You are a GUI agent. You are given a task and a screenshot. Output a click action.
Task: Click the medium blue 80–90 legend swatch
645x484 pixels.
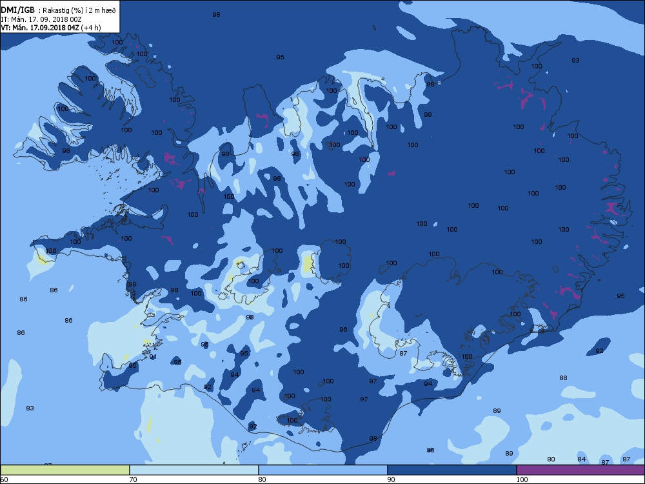[x=323, y=470]
